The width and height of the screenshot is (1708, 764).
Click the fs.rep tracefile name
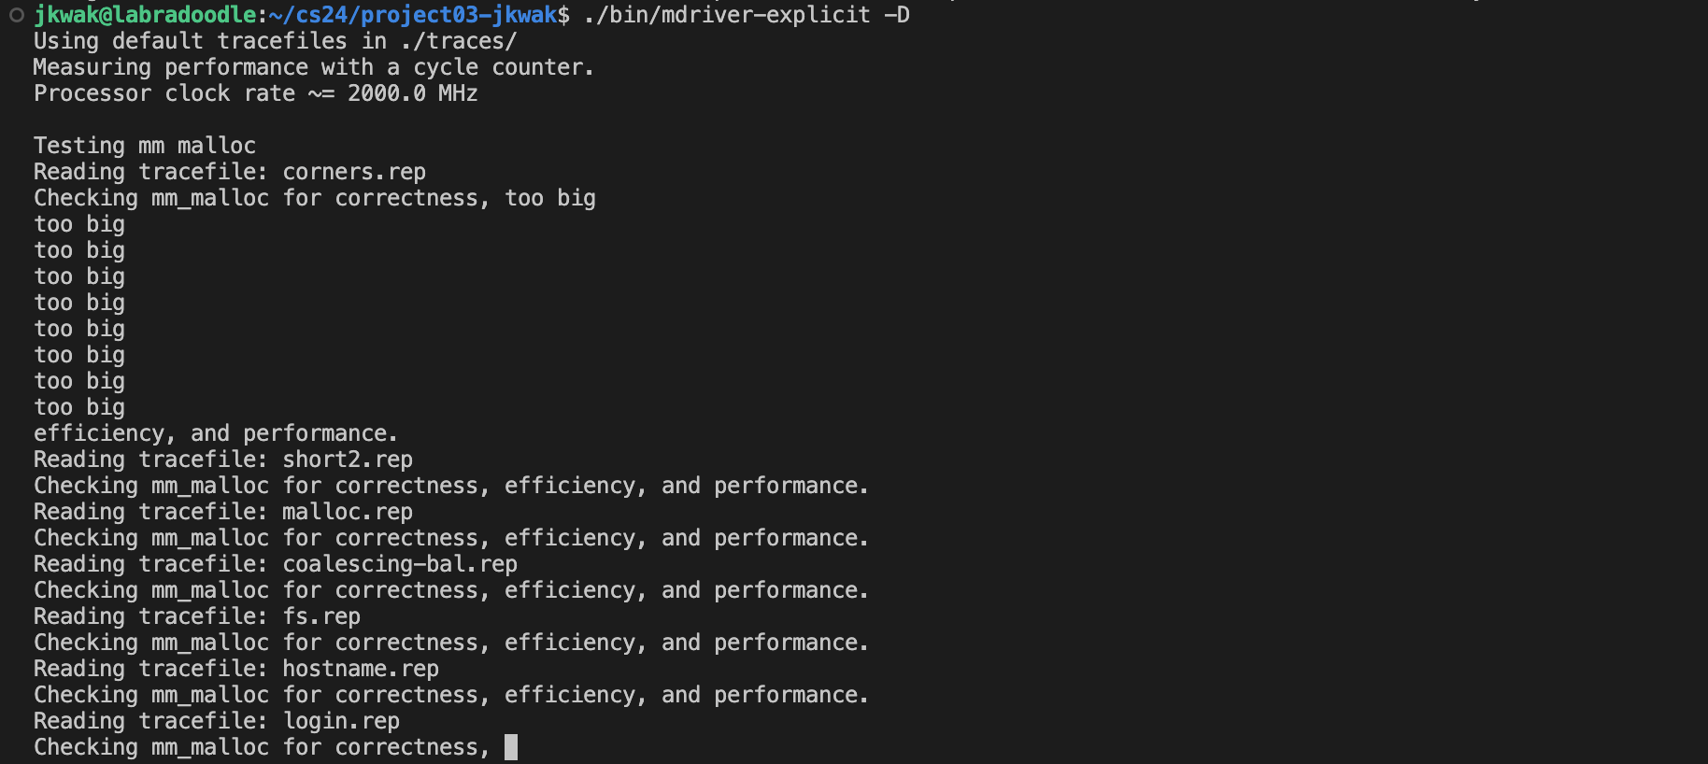click(x=321, y=616)
